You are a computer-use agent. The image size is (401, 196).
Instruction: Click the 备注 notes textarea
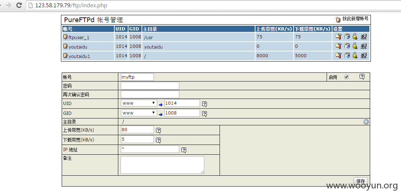[162, 165]
